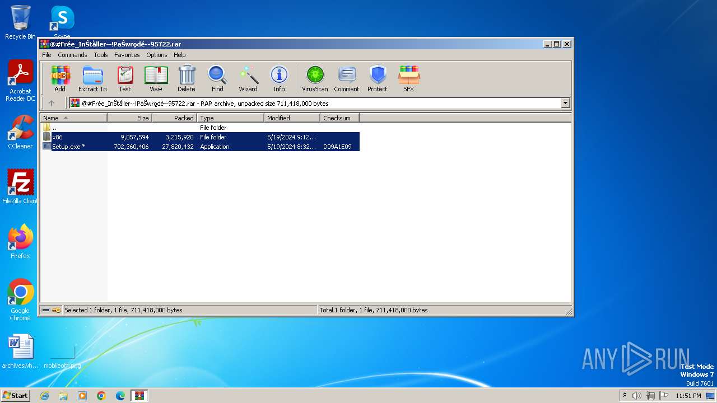This screenshot has width=717, height=403.
Task: Open CCleaner desktop shortcut
Action: (x=20, y=132)
